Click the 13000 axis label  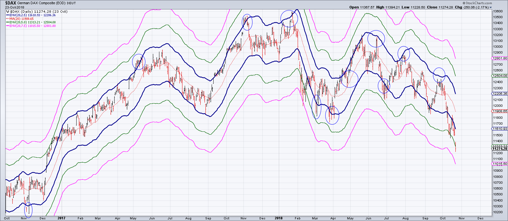tap(498, 46)
